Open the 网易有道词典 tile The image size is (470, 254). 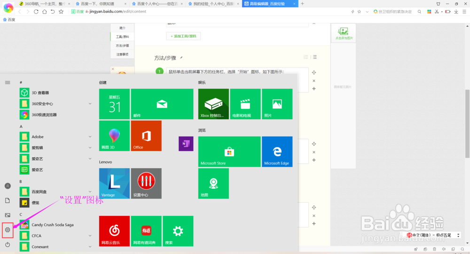click(x=146, y=231)
